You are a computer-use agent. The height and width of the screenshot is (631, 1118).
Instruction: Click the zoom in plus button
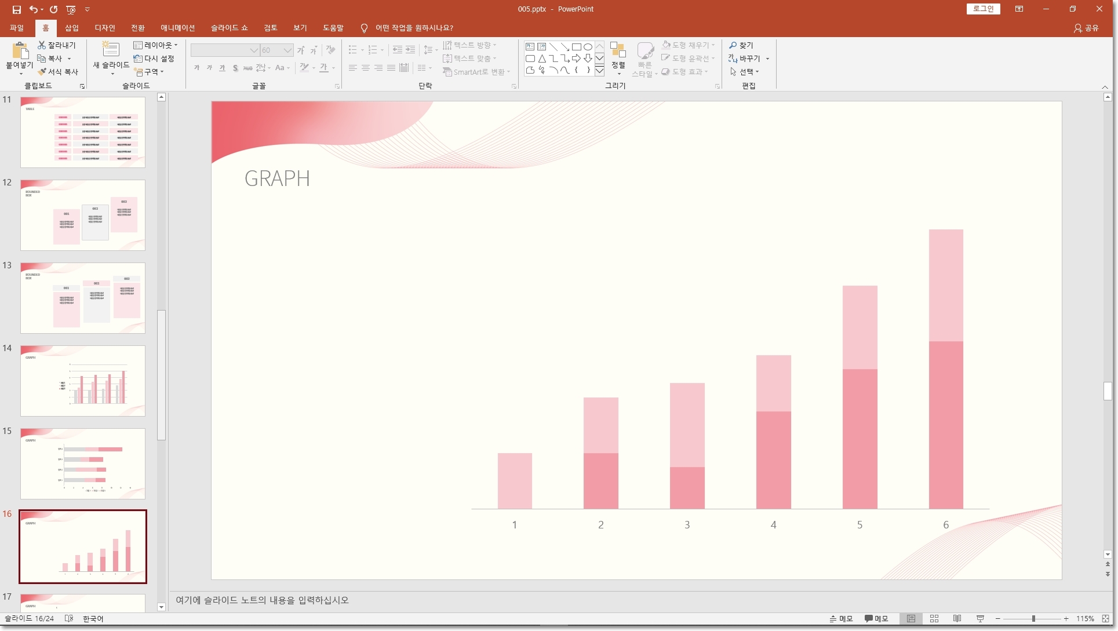coord(1066,619)
